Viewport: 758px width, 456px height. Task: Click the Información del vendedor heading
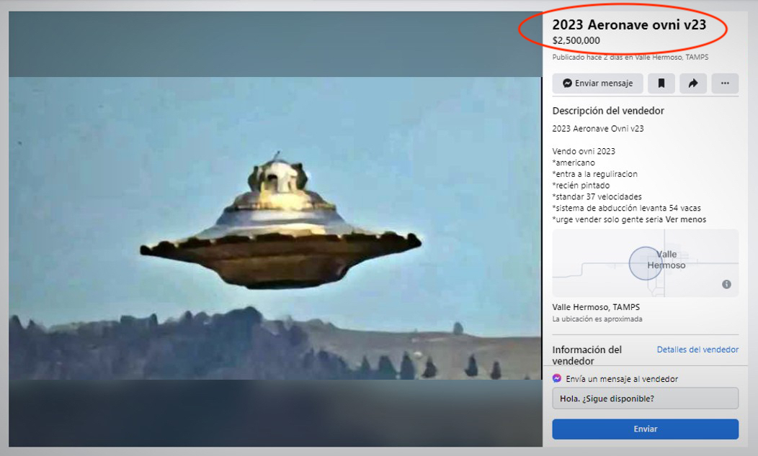pos(587,355)
